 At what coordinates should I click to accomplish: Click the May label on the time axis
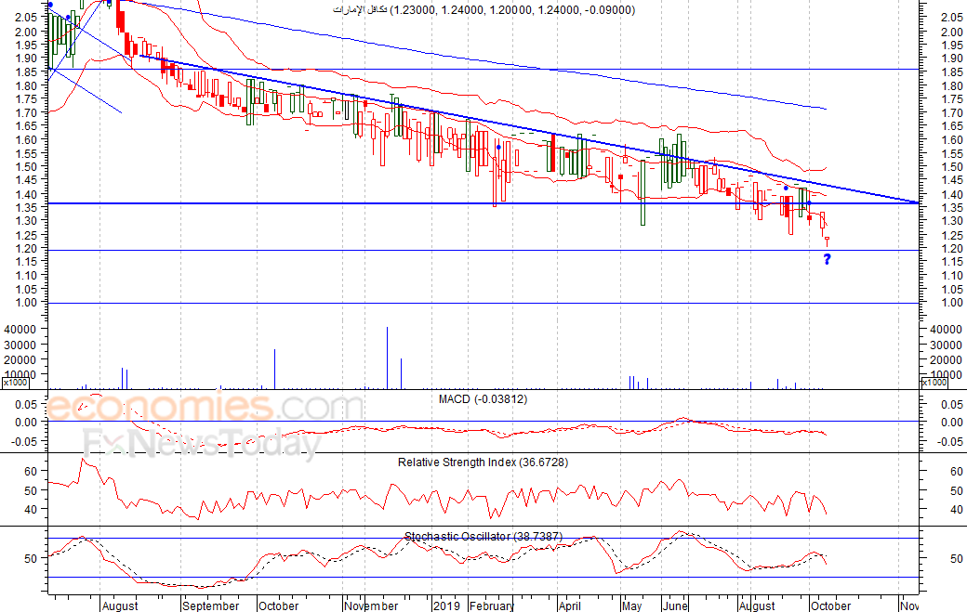(x=632, y=605)
